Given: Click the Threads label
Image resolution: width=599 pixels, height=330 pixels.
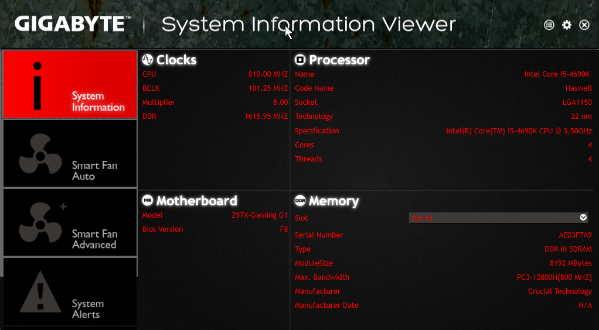Looking at the screenshot, I should 308,159.
